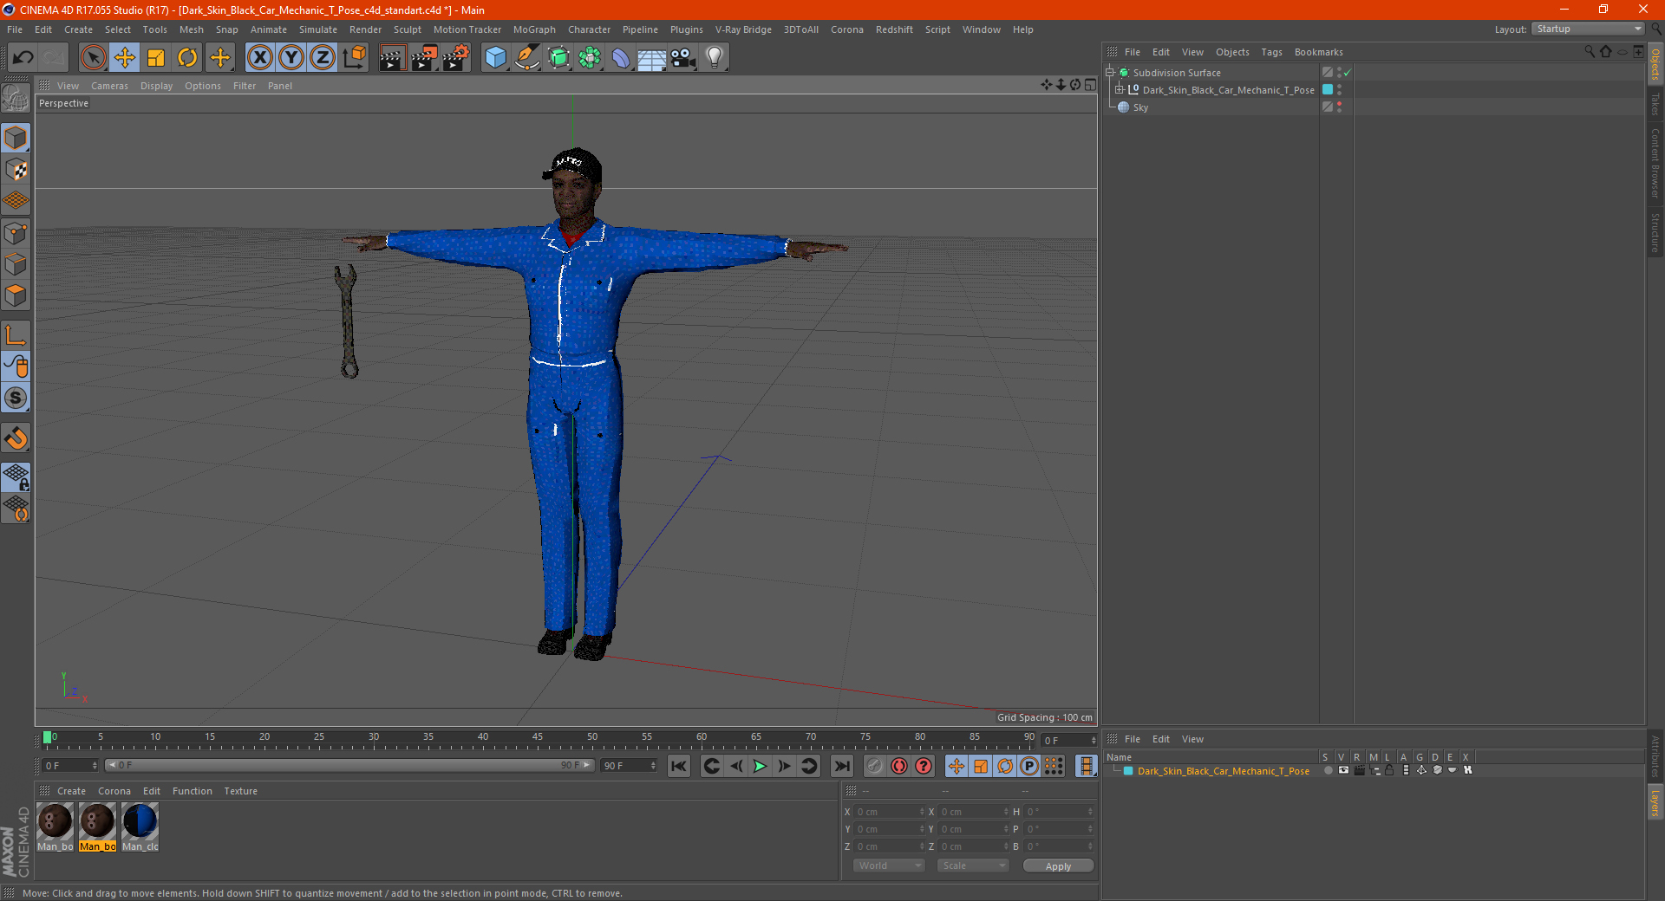This screenshot has height=901, width=1665.
Task: Select Edges mode in left sidebar
Action: coord(16,264)
